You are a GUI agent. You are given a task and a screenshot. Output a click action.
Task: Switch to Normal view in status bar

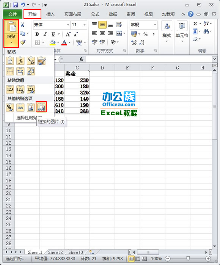(131, 259)
